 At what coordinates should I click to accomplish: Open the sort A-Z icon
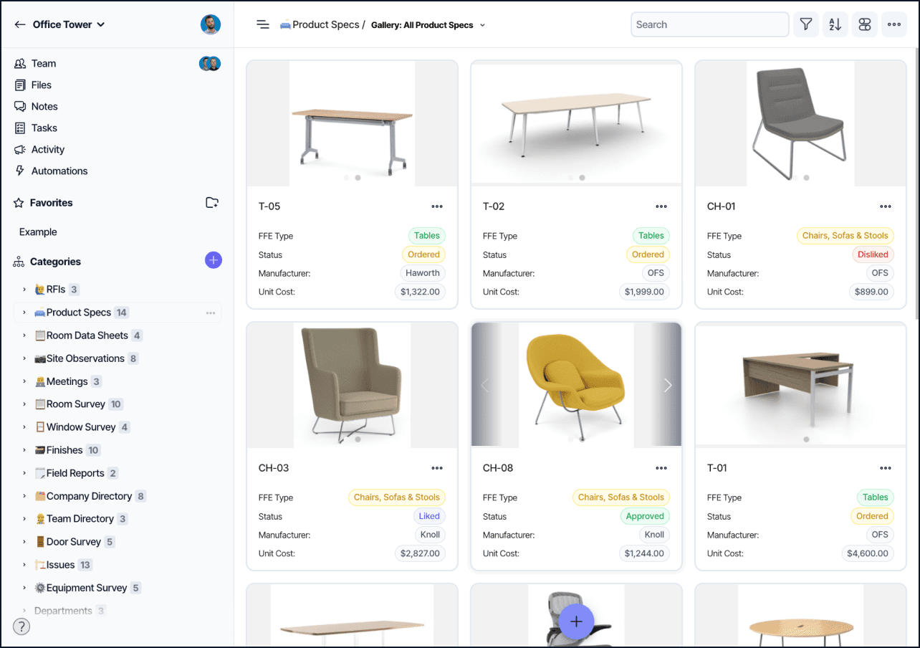(835, 24)
